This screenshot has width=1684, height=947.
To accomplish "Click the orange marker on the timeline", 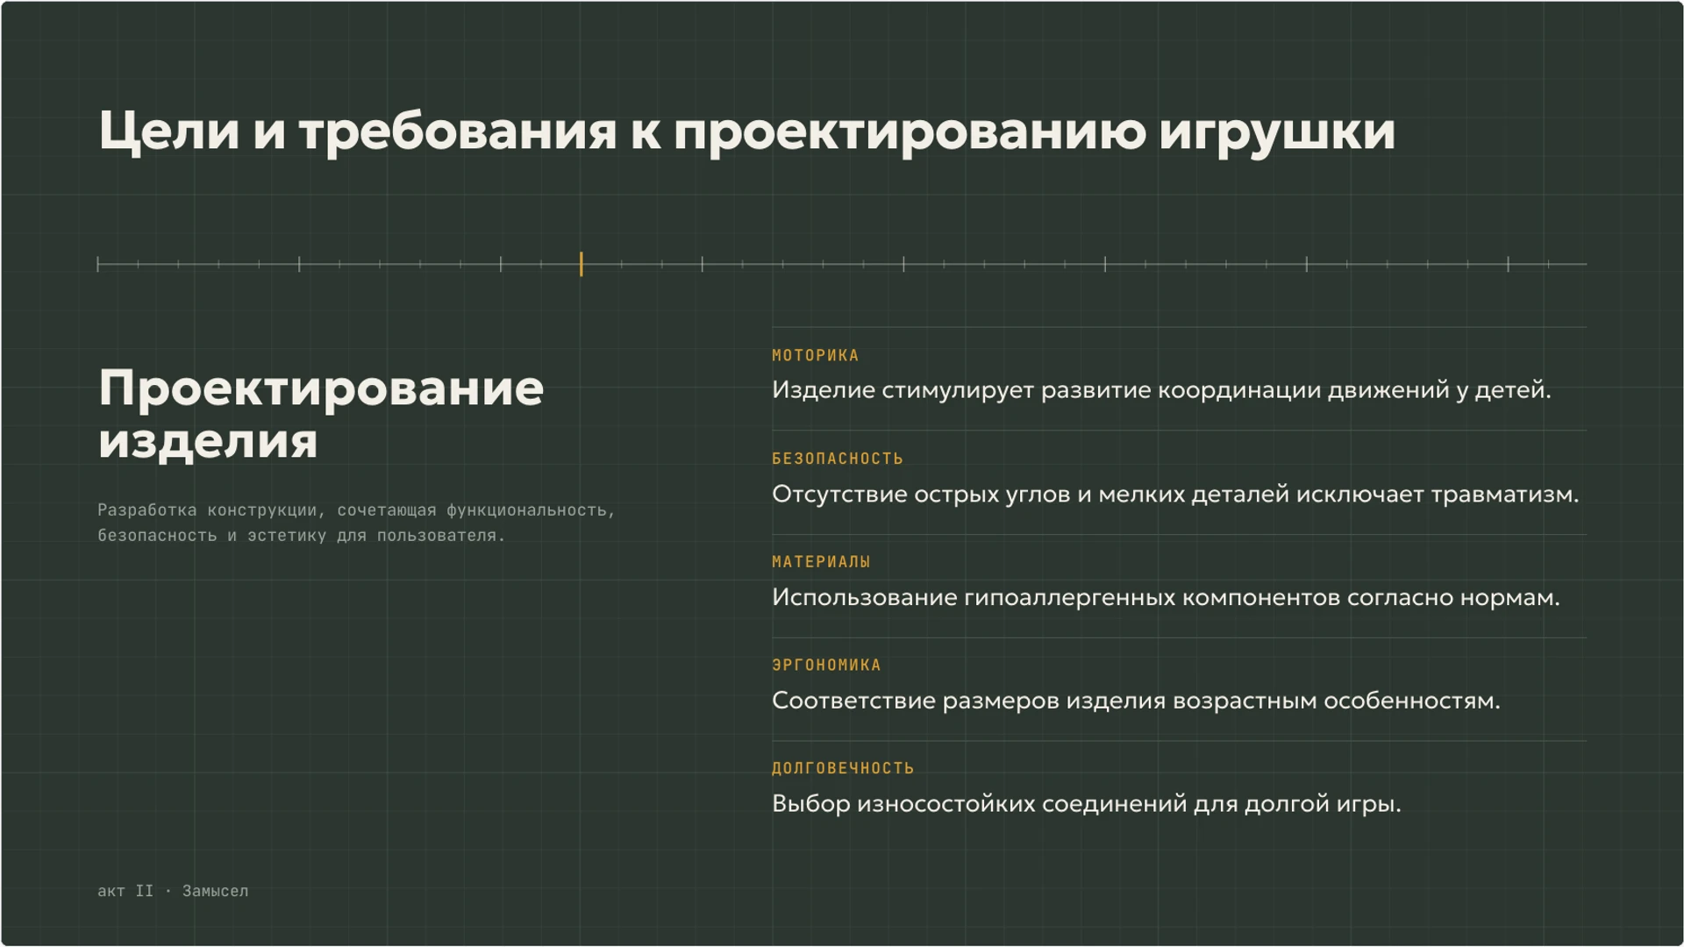I will coord(581,264).
